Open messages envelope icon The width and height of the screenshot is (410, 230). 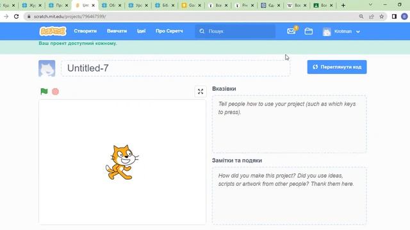pyautogui.click(x=291, y=31)
